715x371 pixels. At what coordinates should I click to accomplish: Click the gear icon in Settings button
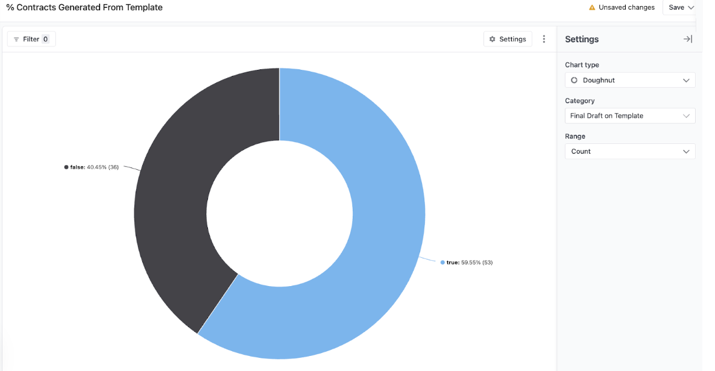pyautogui.click(x=493, y=39)
